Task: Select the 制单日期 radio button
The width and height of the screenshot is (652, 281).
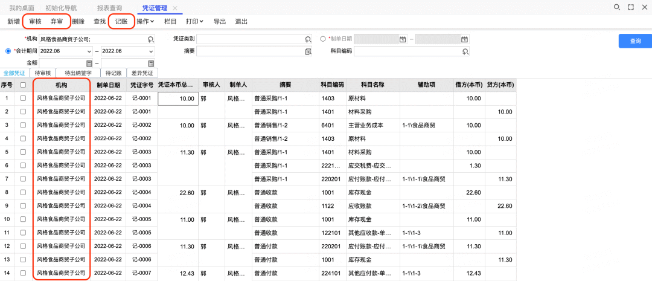Action: pos(323,38)
